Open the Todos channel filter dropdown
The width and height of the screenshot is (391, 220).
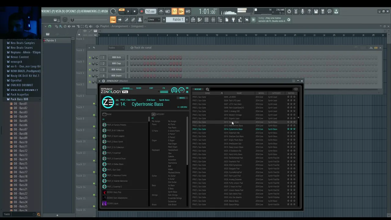tap(116, 48)
